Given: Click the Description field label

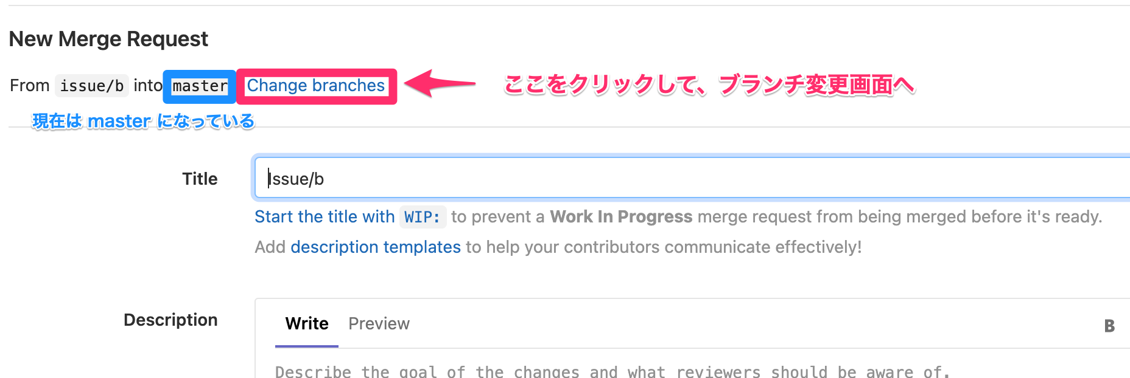Looking at the screenshot, I should coord(170,320).
